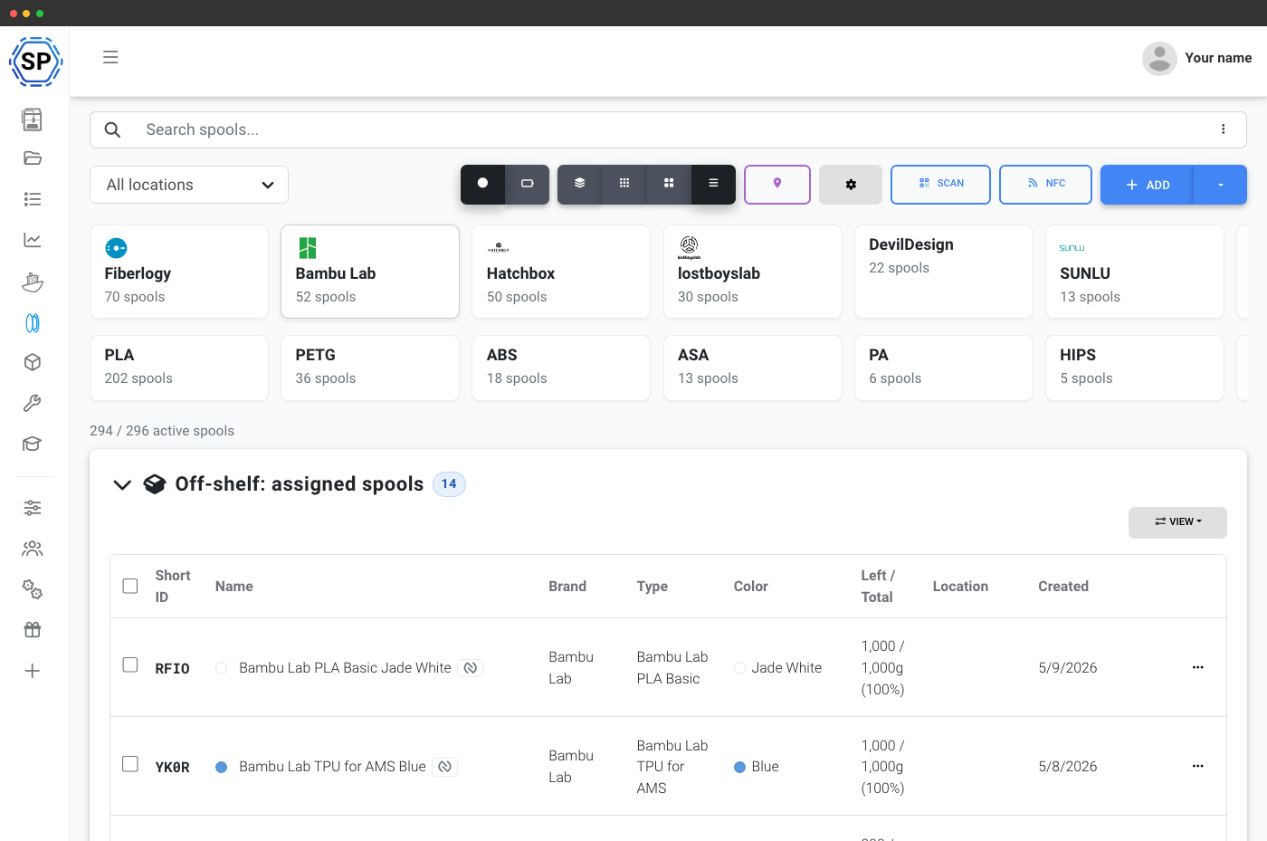Image resolution: width=1267 pixels, height=841 pixels.
Task: Open the SP logo home page
Action: (35, 62)
